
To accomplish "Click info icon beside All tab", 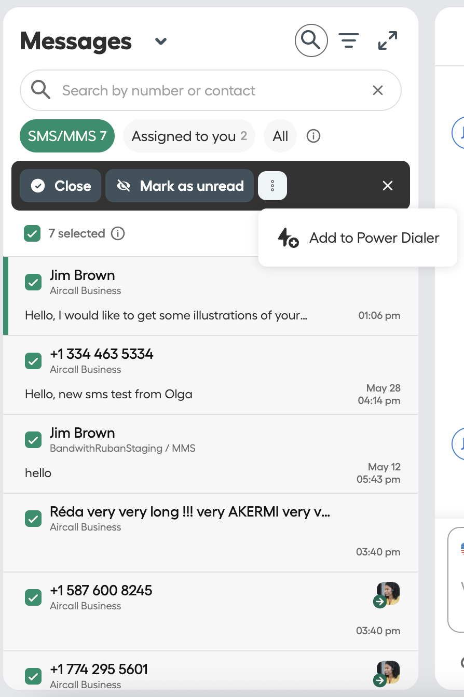I will 313,136.
